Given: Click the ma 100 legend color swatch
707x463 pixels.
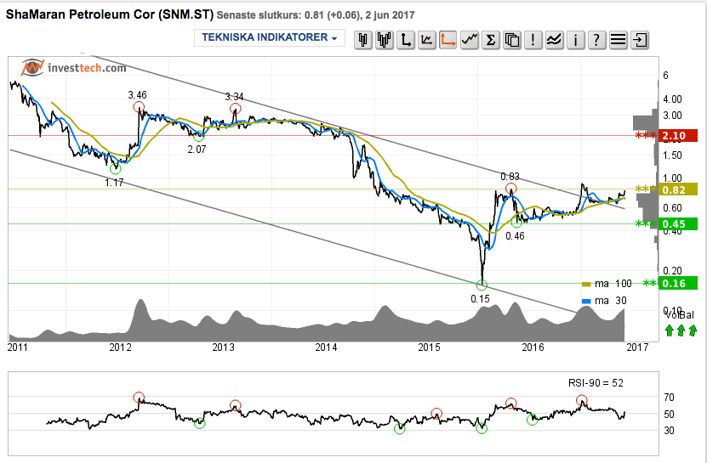Looking at the screenshot, I should coord(586,285).
